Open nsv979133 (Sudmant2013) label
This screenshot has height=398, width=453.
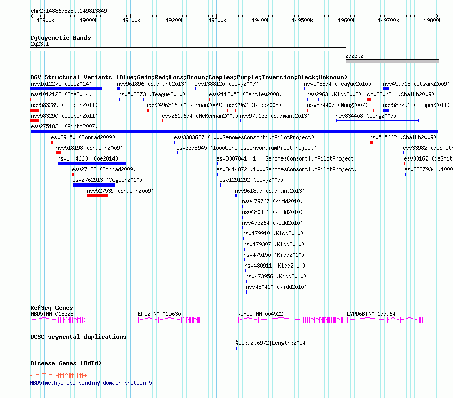tap(275, 116)
